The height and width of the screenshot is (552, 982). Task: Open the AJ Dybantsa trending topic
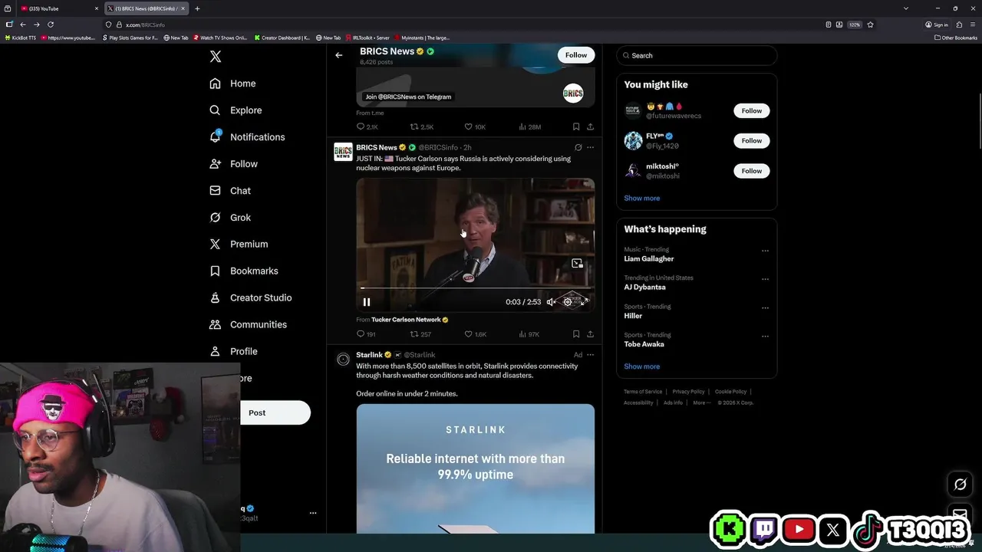click(x=644, y=287)
